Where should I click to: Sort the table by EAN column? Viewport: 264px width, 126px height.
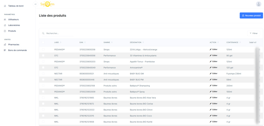click(x=82, y=42)
